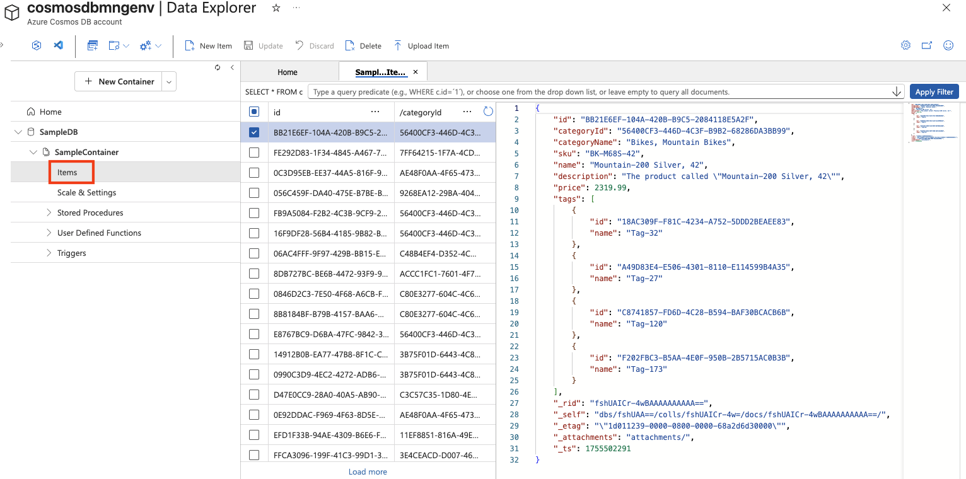The image size is (966, 479).
Task: Click the Load more link below the items
Action: click(x=368, y=471)
